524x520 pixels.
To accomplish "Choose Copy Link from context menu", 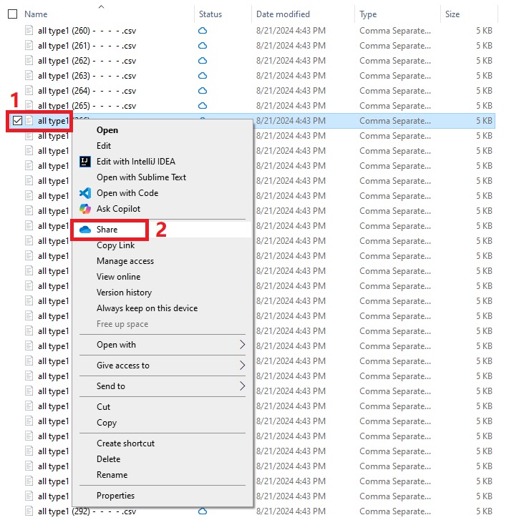I will coord(115,245).
